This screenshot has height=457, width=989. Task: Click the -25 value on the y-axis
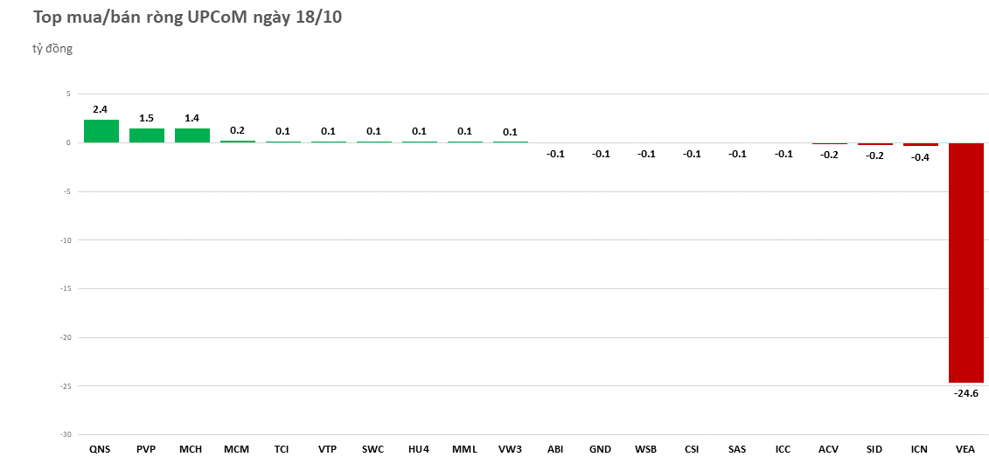pos(64,386)
